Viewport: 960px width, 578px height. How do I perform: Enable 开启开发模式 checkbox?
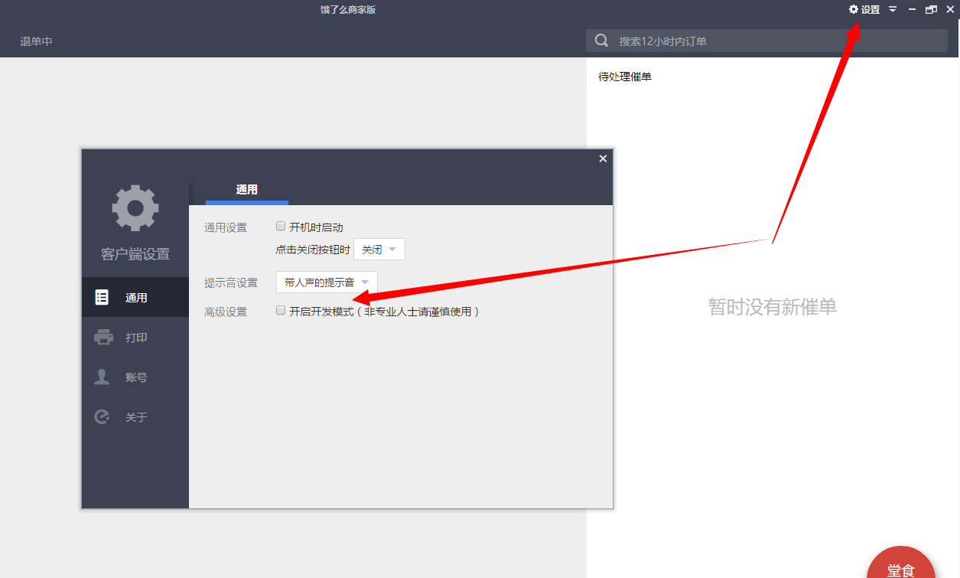(281, 311)
